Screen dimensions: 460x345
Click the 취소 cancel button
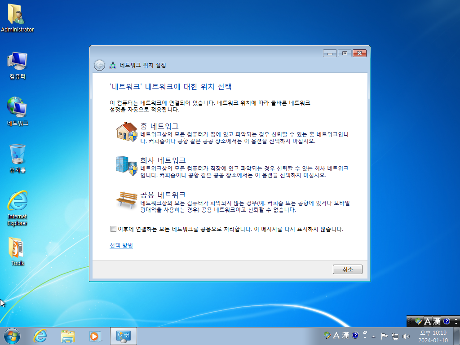click(347, 270)
